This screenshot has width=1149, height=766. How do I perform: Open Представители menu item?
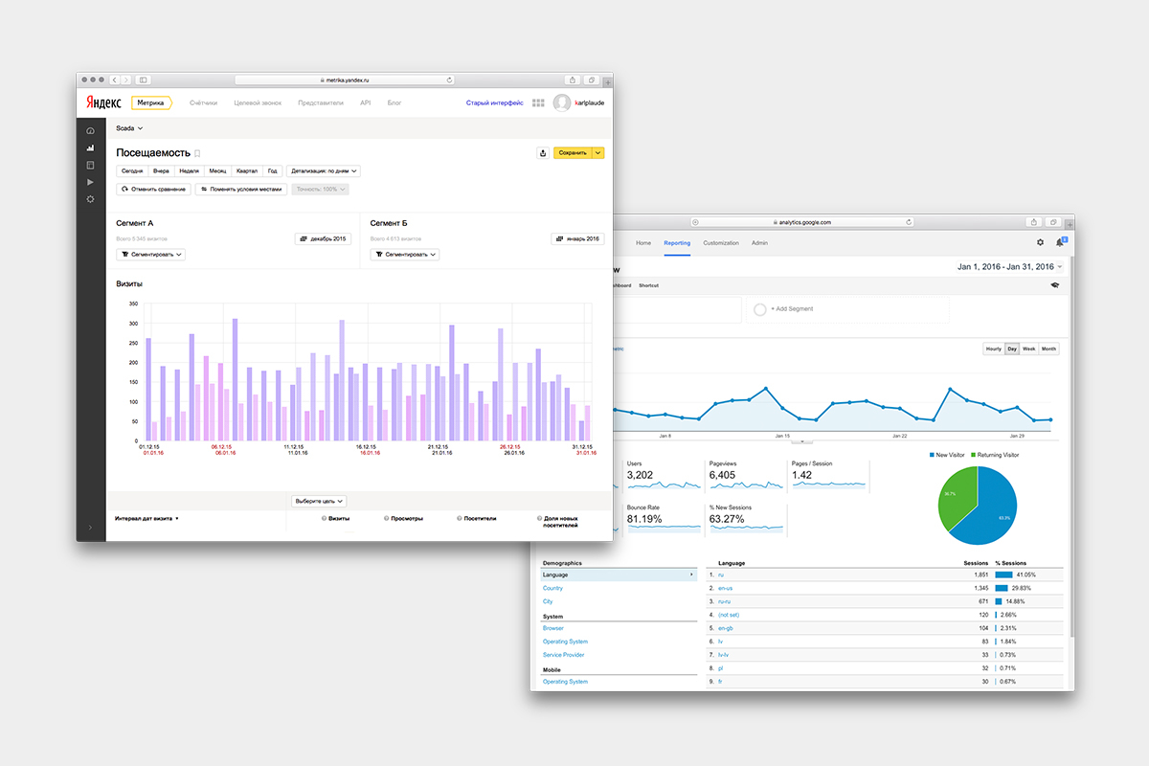321,102
